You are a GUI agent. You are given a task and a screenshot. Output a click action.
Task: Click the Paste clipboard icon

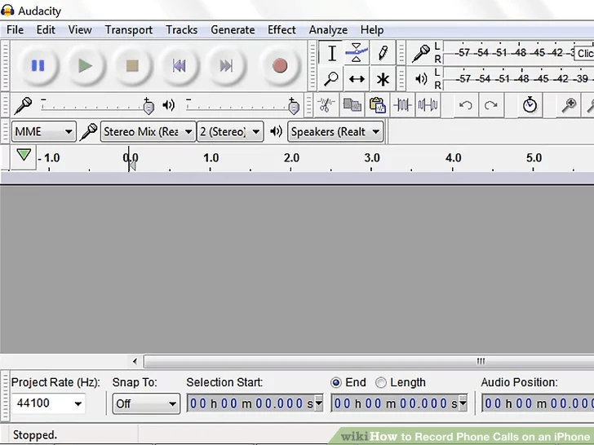tap(377, 105)
